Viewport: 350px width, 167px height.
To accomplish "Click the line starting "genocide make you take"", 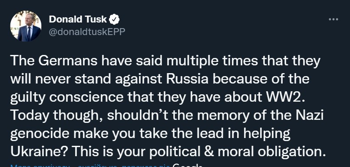I will pos(150,134).
